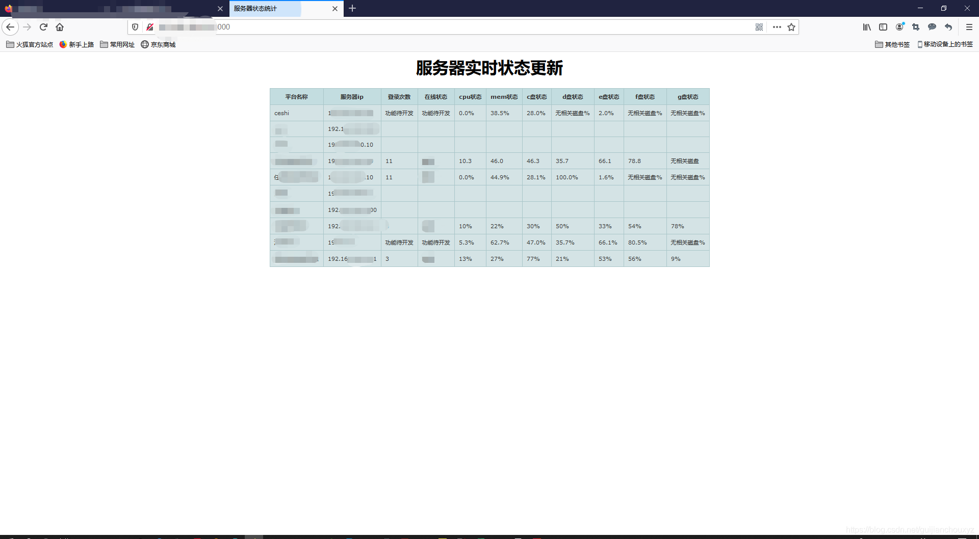Open tracking protection shield icon
The image size is (979, 539).
[x=135, y=27]
